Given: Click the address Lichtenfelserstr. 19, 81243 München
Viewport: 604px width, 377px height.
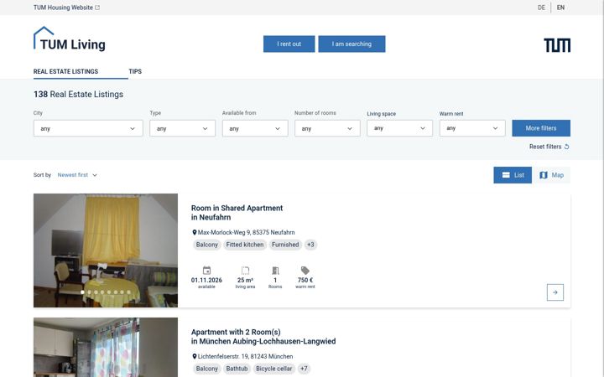Looking at the screenshot, I should tap(245, 356).
